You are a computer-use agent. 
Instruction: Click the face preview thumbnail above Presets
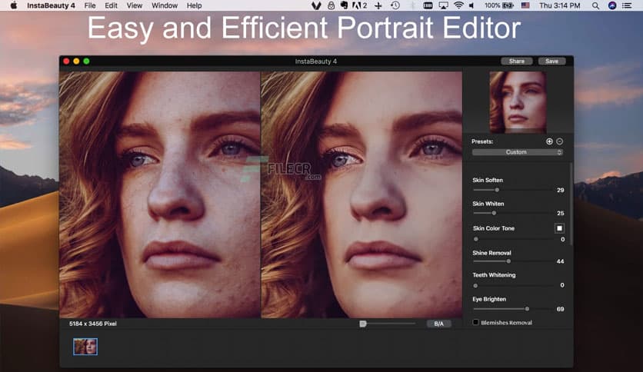(518, 102)
